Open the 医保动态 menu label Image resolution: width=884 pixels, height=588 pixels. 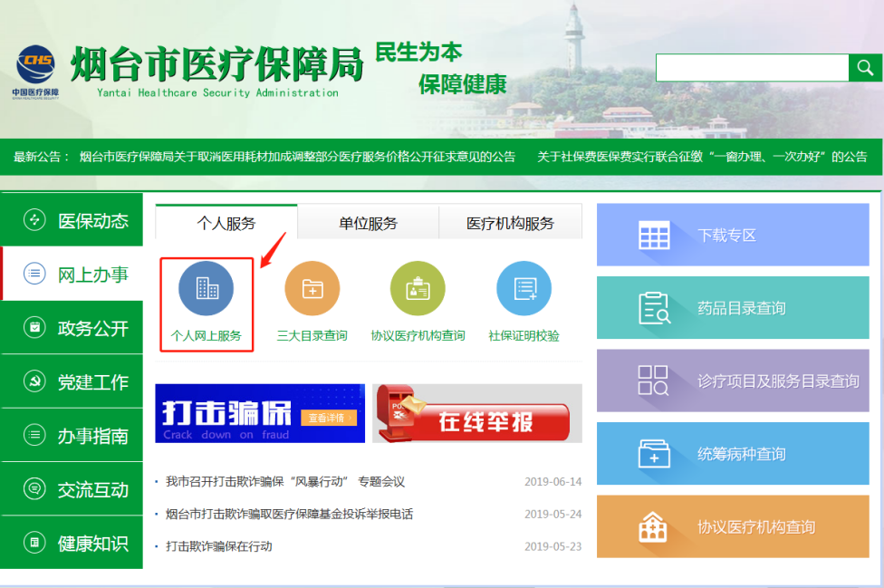pos(93,221)
